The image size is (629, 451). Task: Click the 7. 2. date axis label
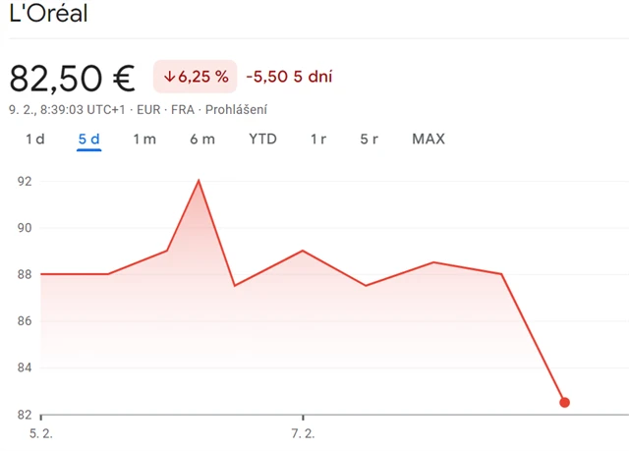click(303, 433)
